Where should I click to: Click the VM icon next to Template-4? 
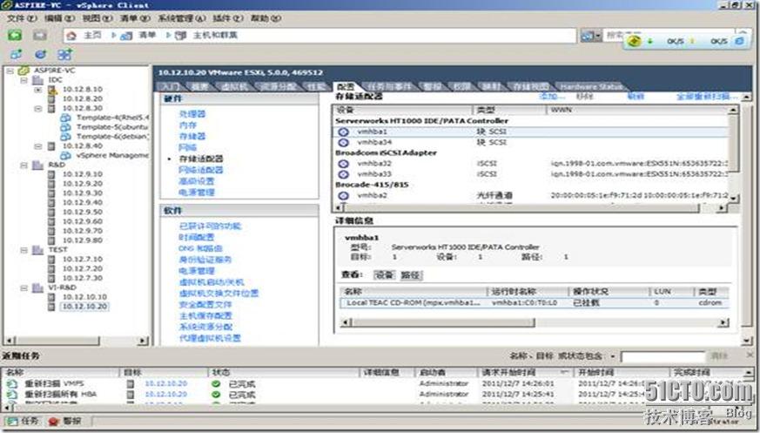(x=65, y=118)
